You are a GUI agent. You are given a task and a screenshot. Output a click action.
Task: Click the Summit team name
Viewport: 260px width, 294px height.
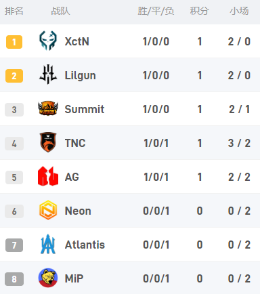click(85, 109)
